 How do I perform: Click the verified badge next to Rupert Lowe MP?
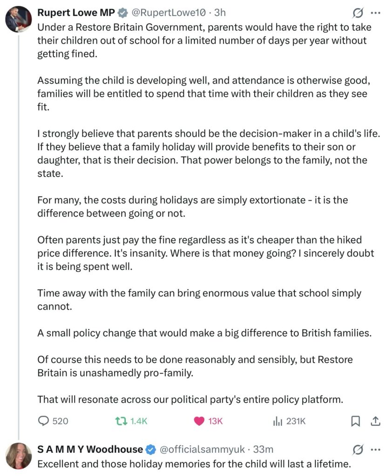123,13
